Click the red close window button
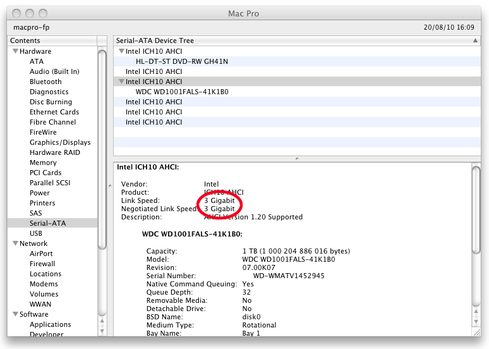This screenshot has height=349, width=489. 18,13
